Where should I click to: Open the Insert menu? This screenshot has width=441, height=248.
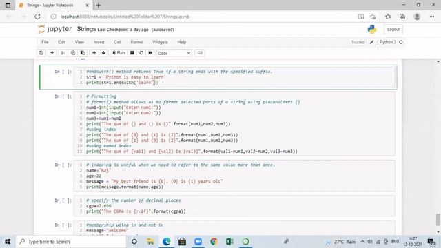pos(99,42)
